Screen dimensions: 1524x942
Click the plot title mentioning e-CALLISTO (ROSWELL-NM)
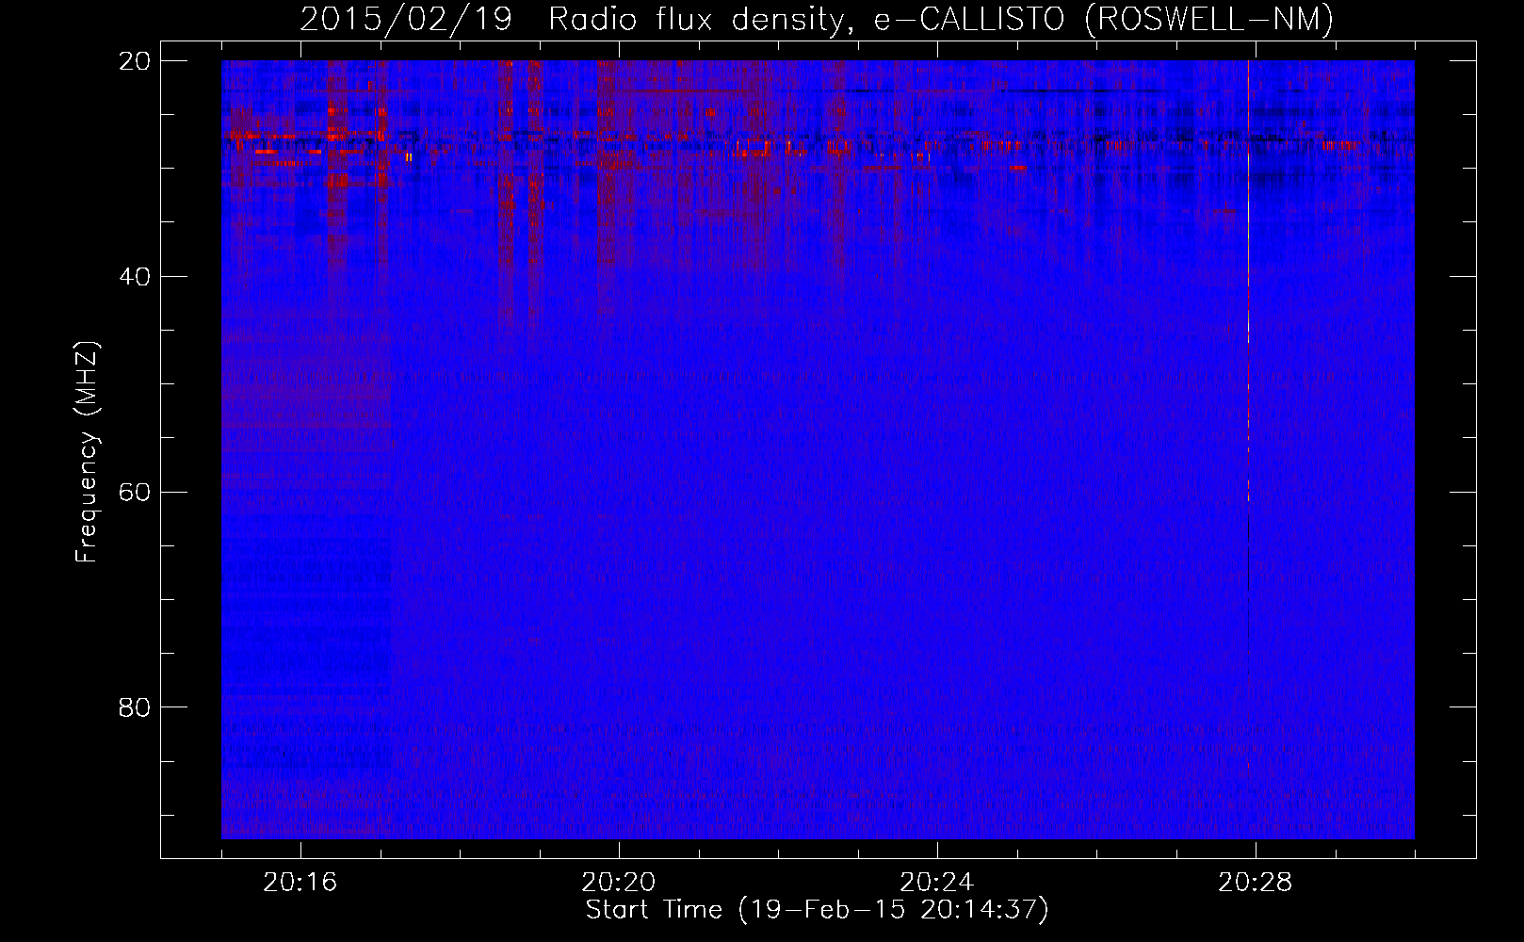pos(817,20)
